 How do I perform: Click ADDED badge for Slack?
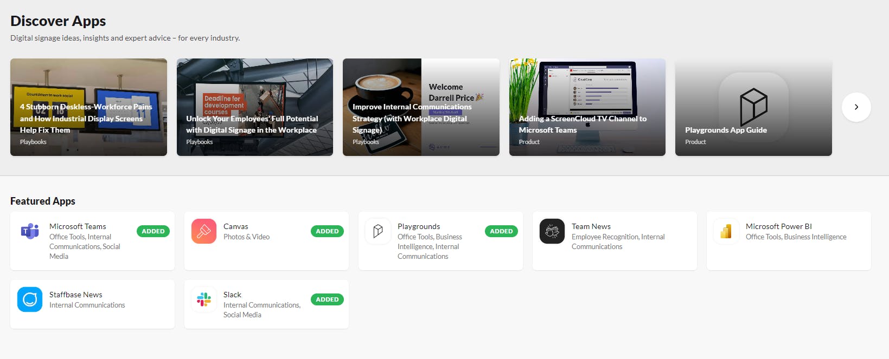[x=327, y=299]
